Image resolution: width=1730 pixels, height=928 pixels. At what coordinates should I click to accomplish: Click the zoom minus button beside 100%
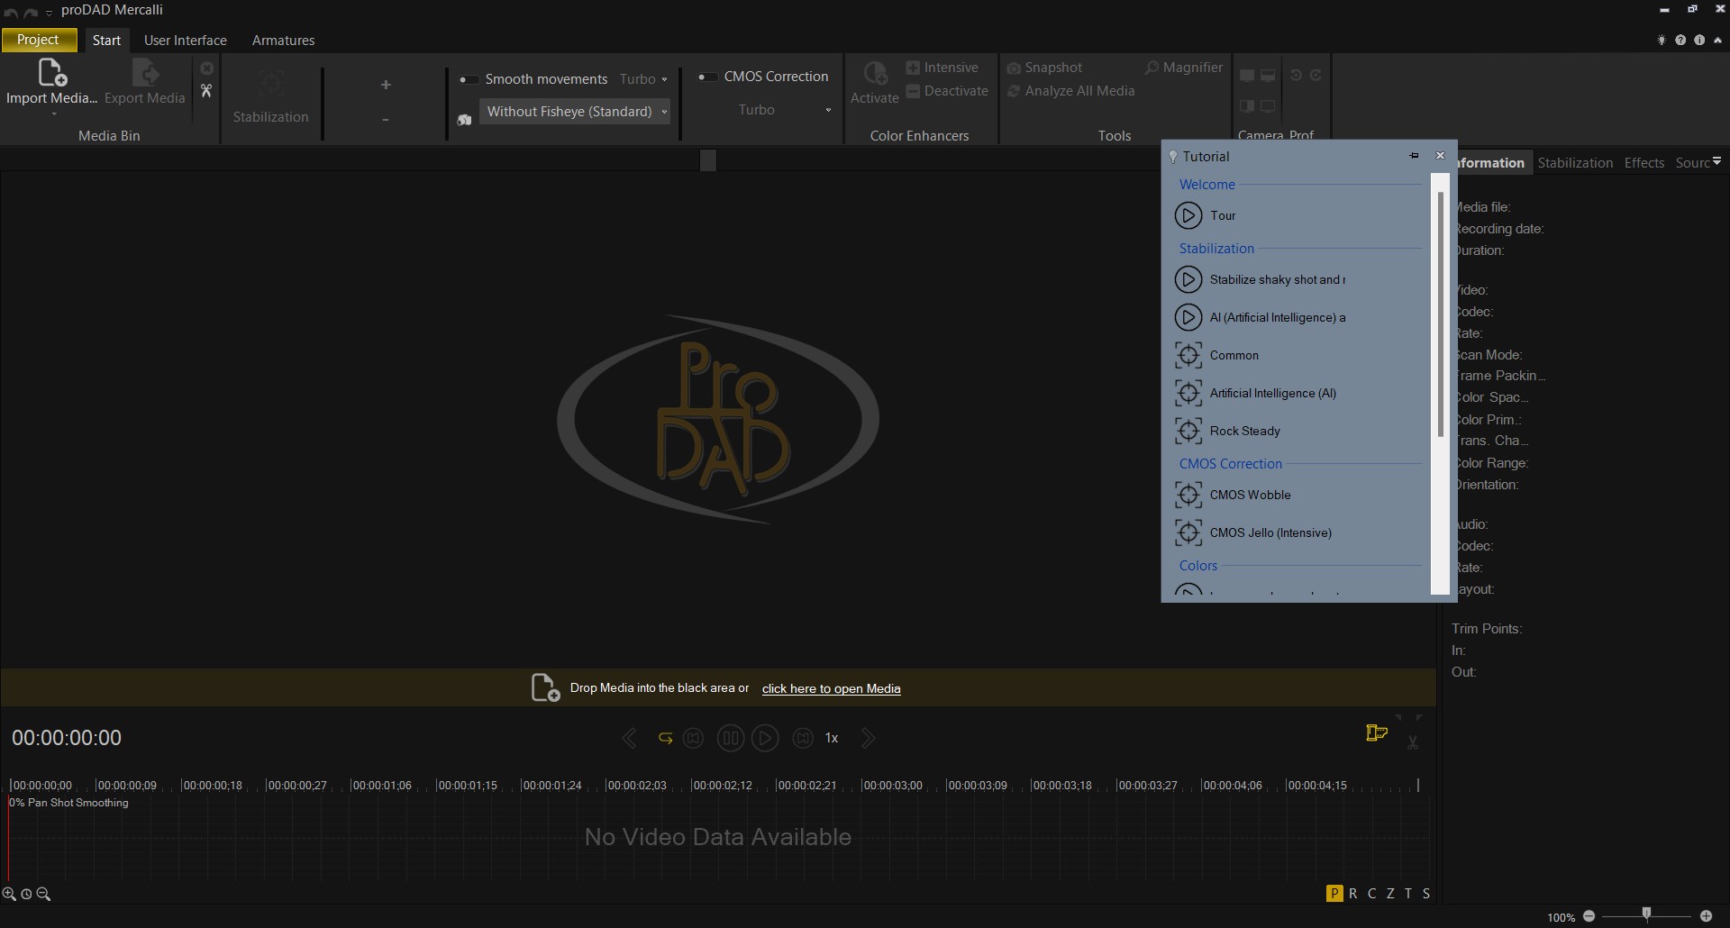coord(1589,916)
